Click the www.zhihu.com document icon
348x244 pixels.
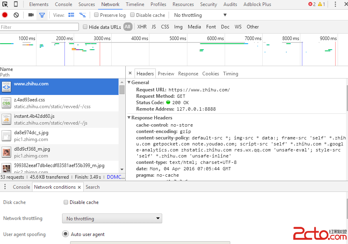point(6,87)
